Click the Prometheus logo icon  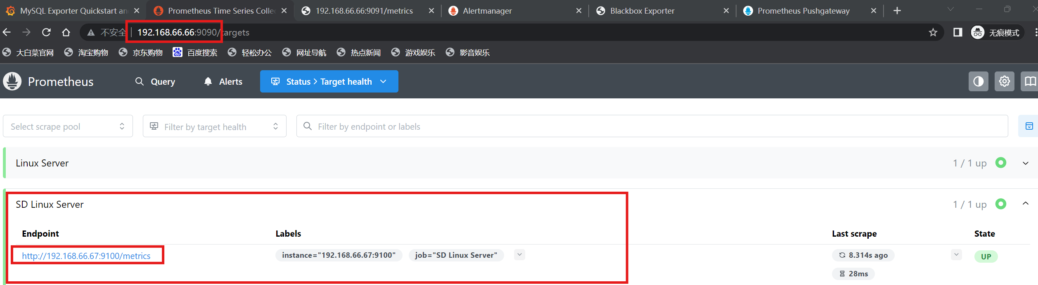pos(12,81)
